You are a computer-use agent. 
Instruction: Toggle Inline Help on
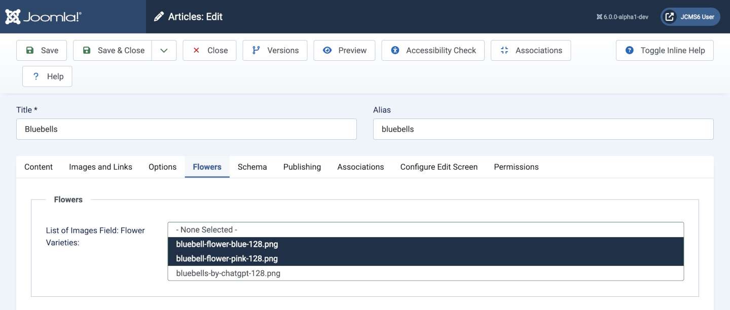click(x=665, y=50)
